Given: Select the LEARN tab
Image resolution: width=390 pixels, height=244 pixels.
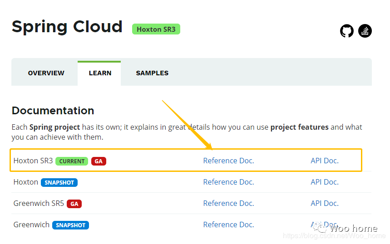Looking at the screenshot, I should coord(100,73).
